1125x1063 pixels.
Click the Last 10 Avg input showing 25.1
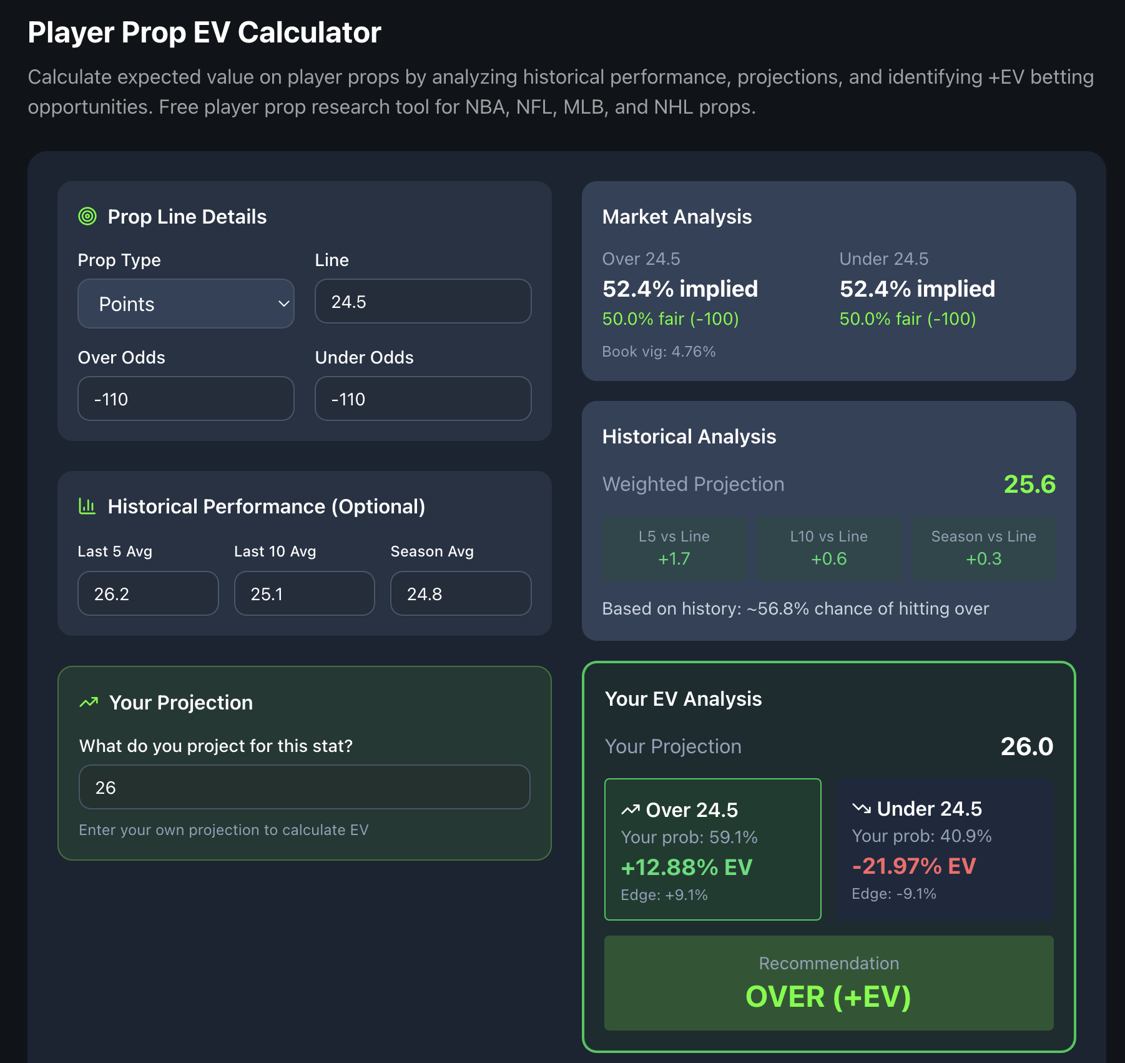pos(304,593)
